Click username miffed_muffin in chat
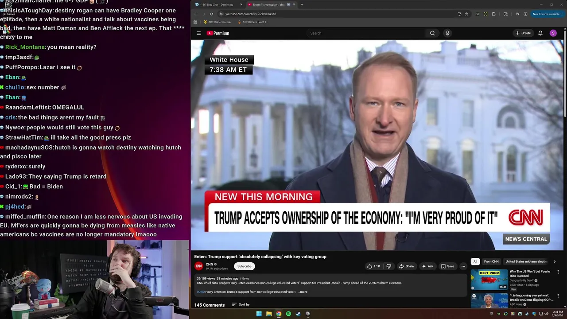 26,217
